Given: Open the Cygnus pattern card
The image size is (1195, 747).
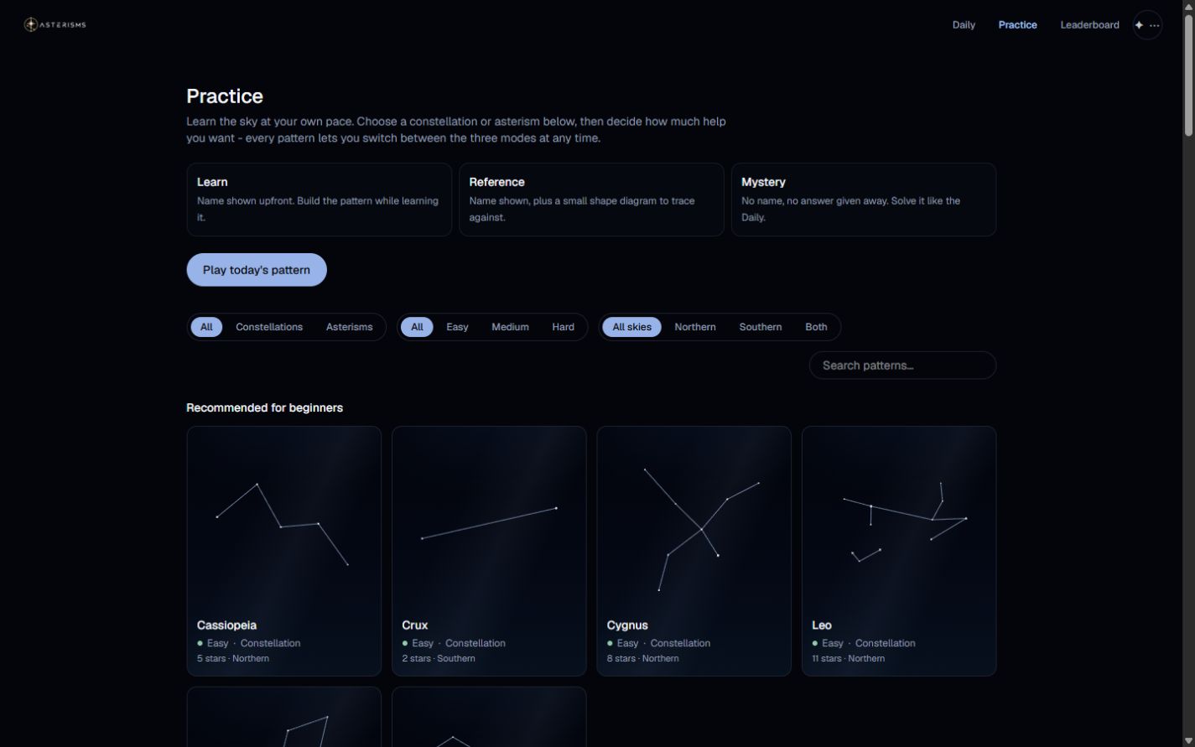Looking at the screenshot, I should (694, 551).
